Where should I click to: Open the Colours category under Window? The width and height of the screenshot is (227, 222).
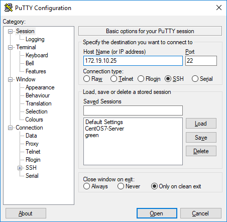(x=34, y=120)
